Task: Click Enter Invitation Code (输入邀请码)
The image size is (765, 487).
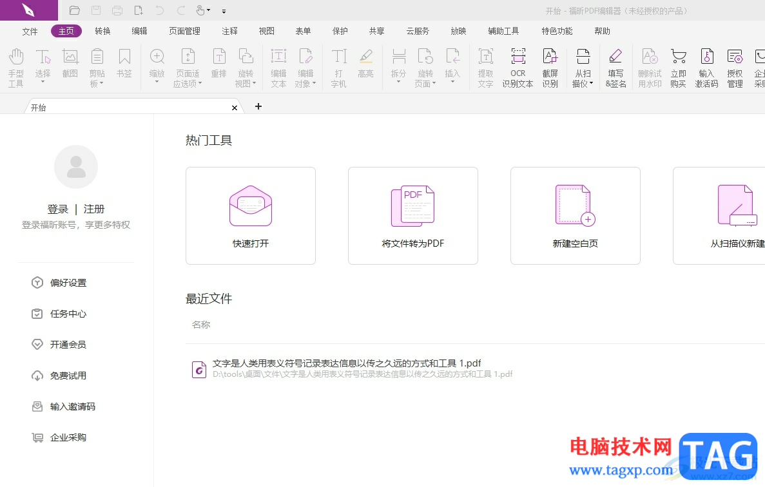Action: [63, 406]
